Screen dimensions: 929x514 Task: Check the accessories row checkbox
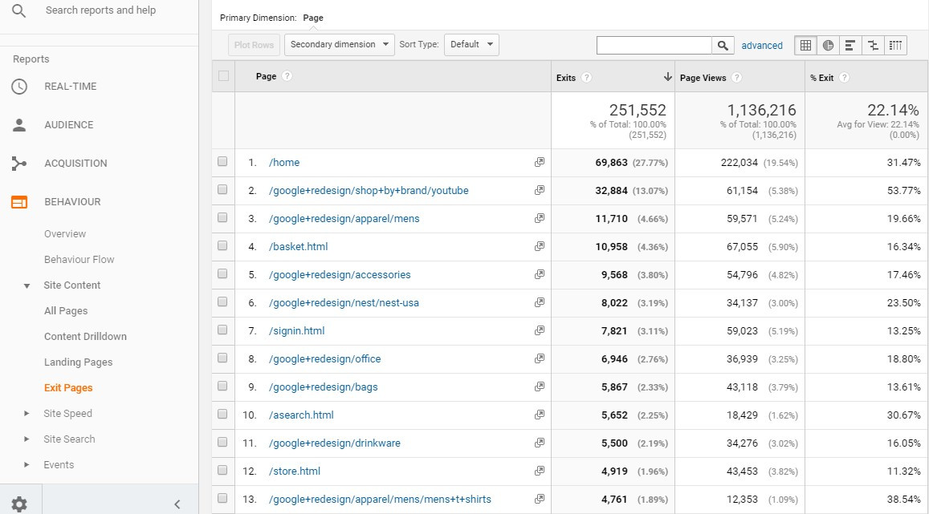tap(222, 274)
